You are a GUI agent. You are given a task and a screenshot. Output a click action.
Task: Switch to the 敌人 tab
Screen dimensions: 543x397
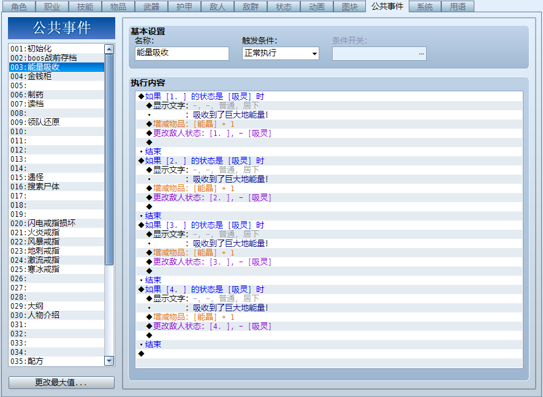218,7
